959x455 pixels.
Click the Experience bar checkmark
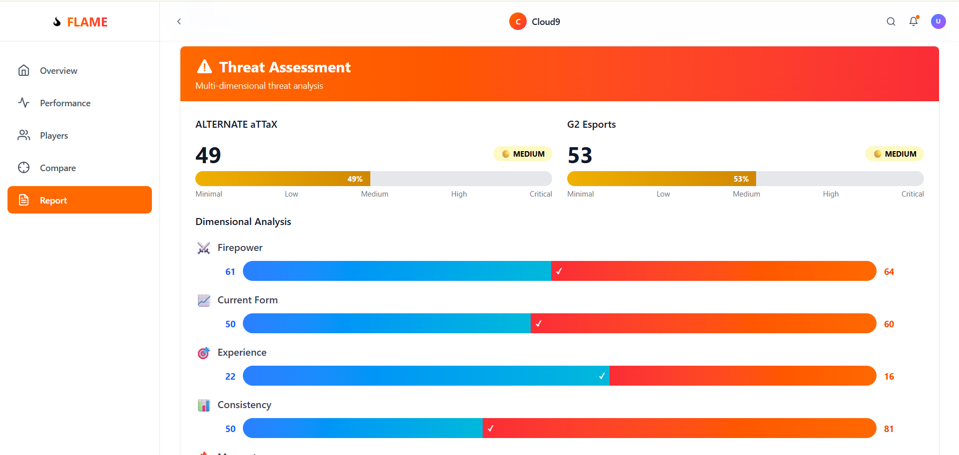[x=602, y=376]
